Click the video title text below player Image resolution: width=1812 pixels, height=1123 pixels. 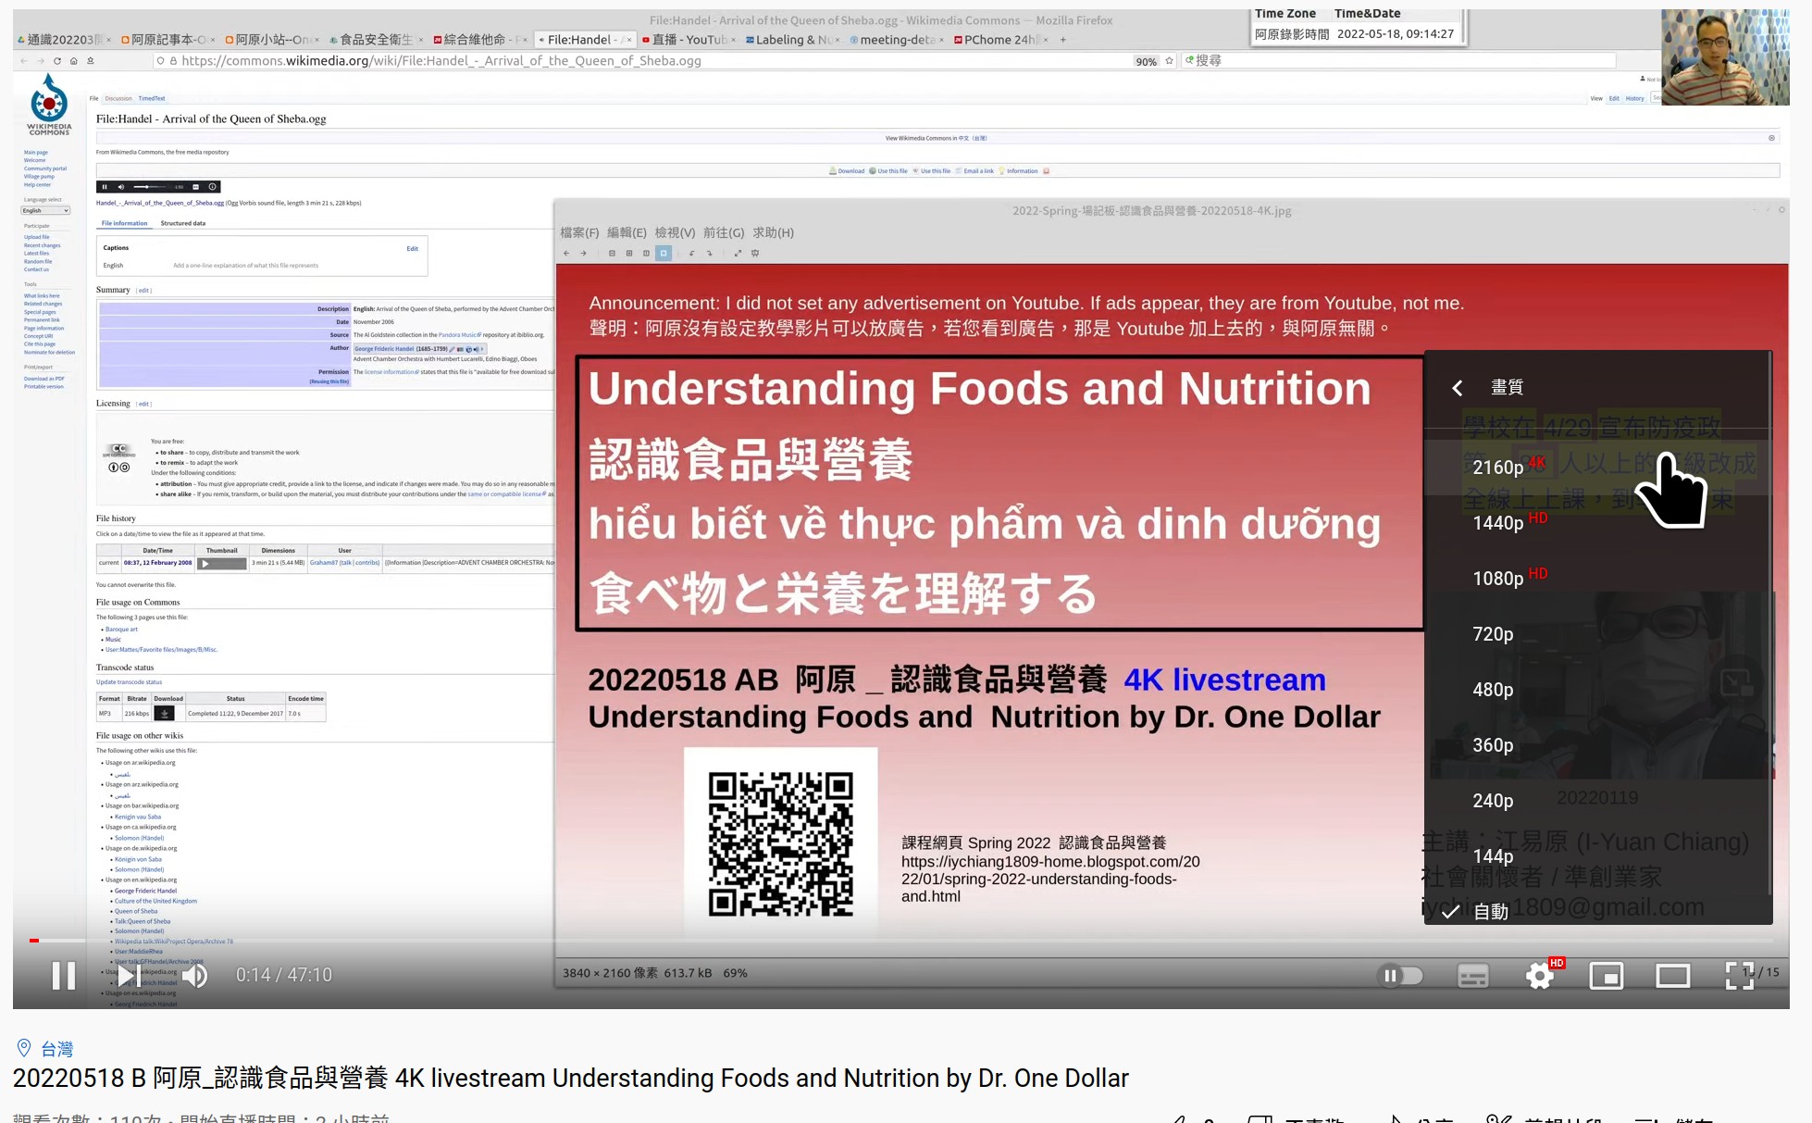pyautogui.click(x=570, y=1078)
